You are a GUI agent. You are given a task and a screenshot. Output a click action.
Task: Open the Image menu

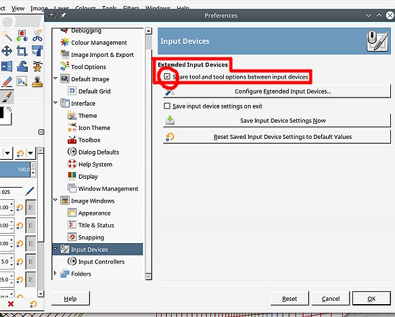[39, 8]
